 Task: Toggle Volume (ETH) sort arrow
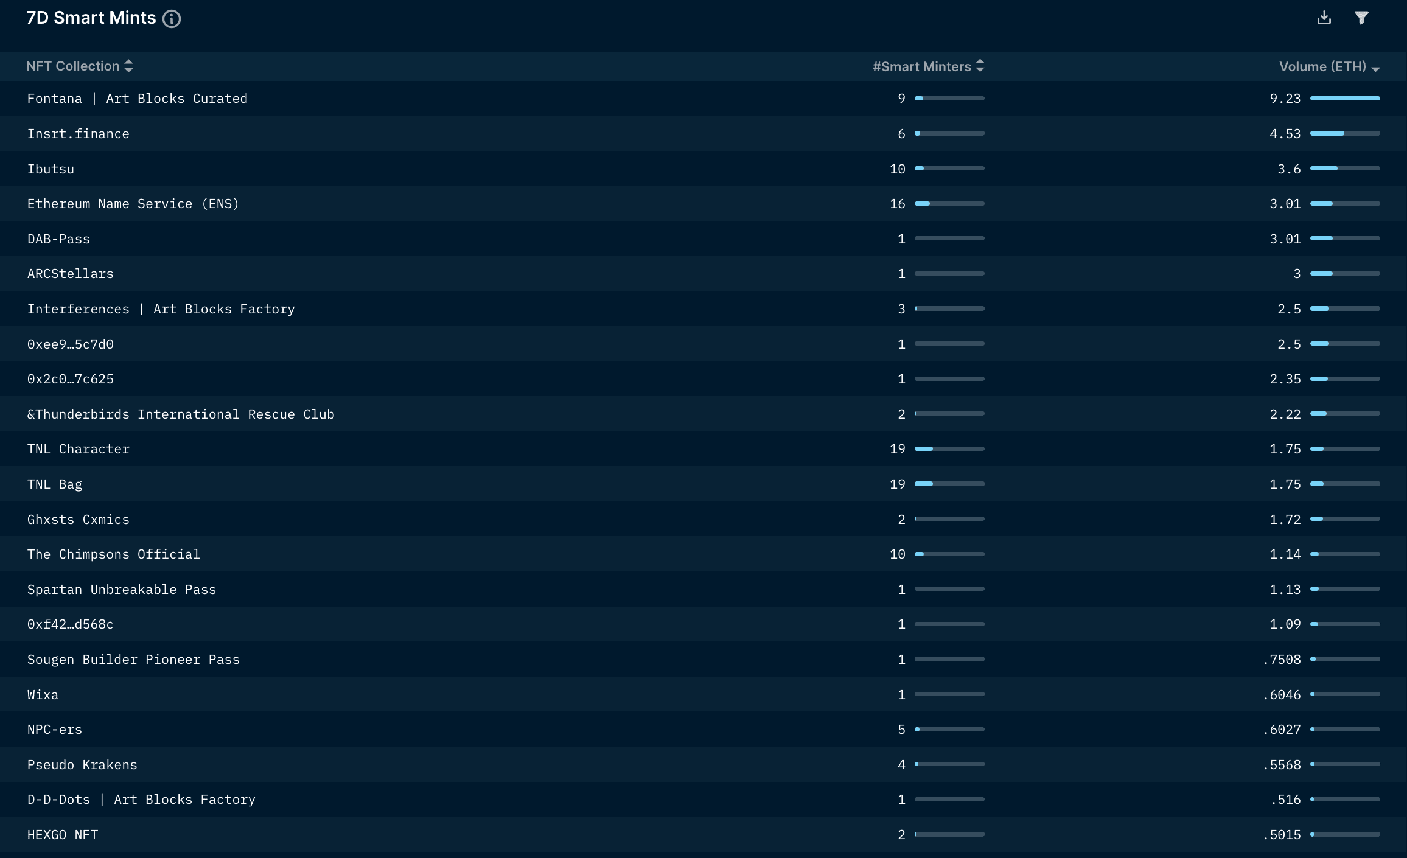[1375, 69]
